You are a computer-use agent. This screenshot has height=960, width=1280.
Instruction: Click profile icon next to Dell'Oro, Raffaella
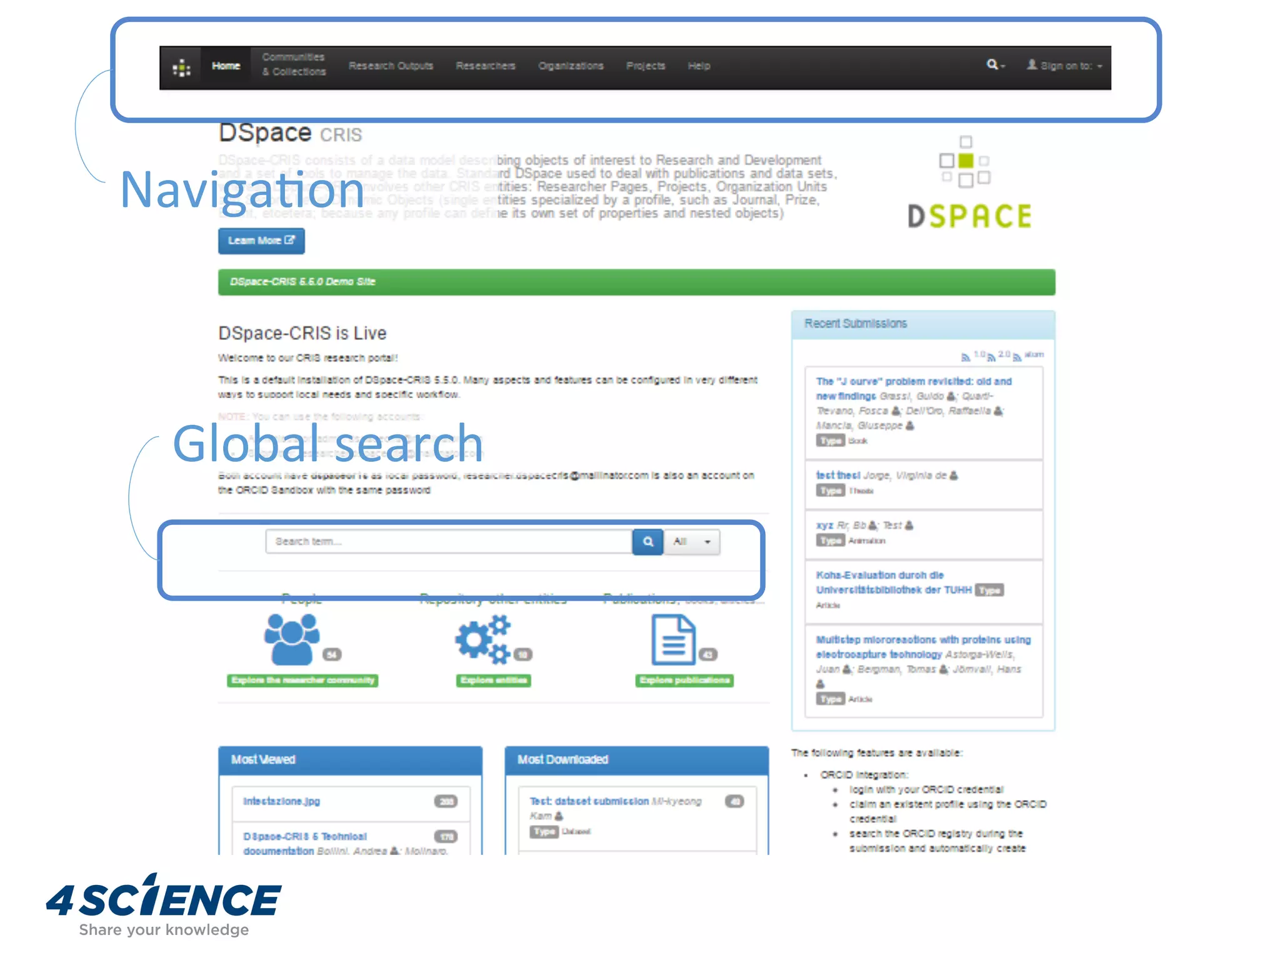(x=998, y=411)
